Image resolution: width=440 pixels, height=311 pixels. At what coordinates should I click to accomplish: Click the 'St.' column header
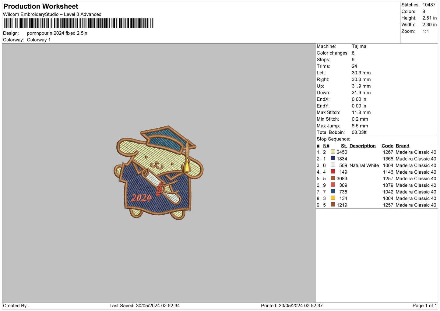[x=344, y=146]
